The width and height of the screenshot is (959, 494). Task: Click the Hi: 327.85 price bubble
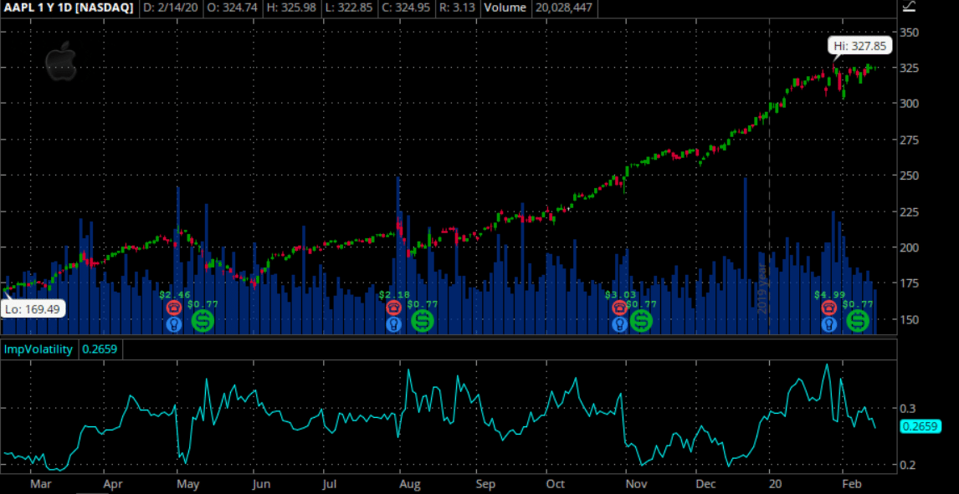click(x=860, y=45)
